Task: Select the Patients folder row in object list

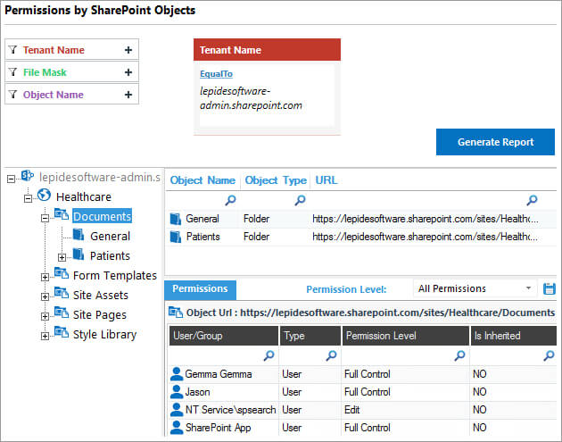Action: pos(361,237)
